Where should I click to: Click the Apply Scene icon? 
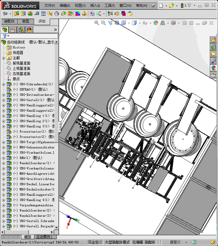coord(163,23)
